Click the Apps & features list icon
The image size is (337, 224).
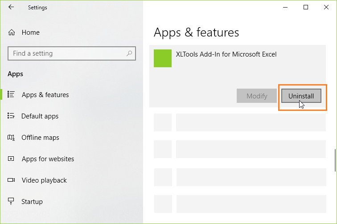[x=12, y=95]
